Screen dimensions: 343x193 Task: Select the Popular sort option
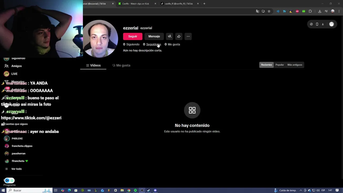[279, 65]
